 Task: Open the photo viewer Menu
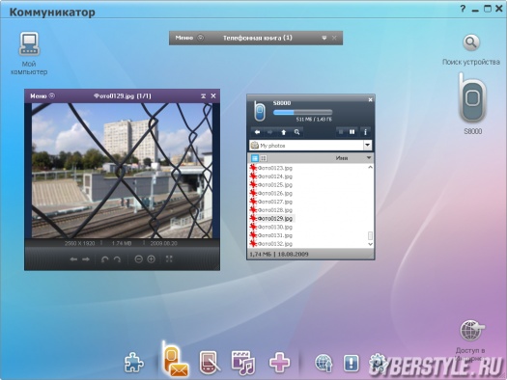[x=42, y=95]
